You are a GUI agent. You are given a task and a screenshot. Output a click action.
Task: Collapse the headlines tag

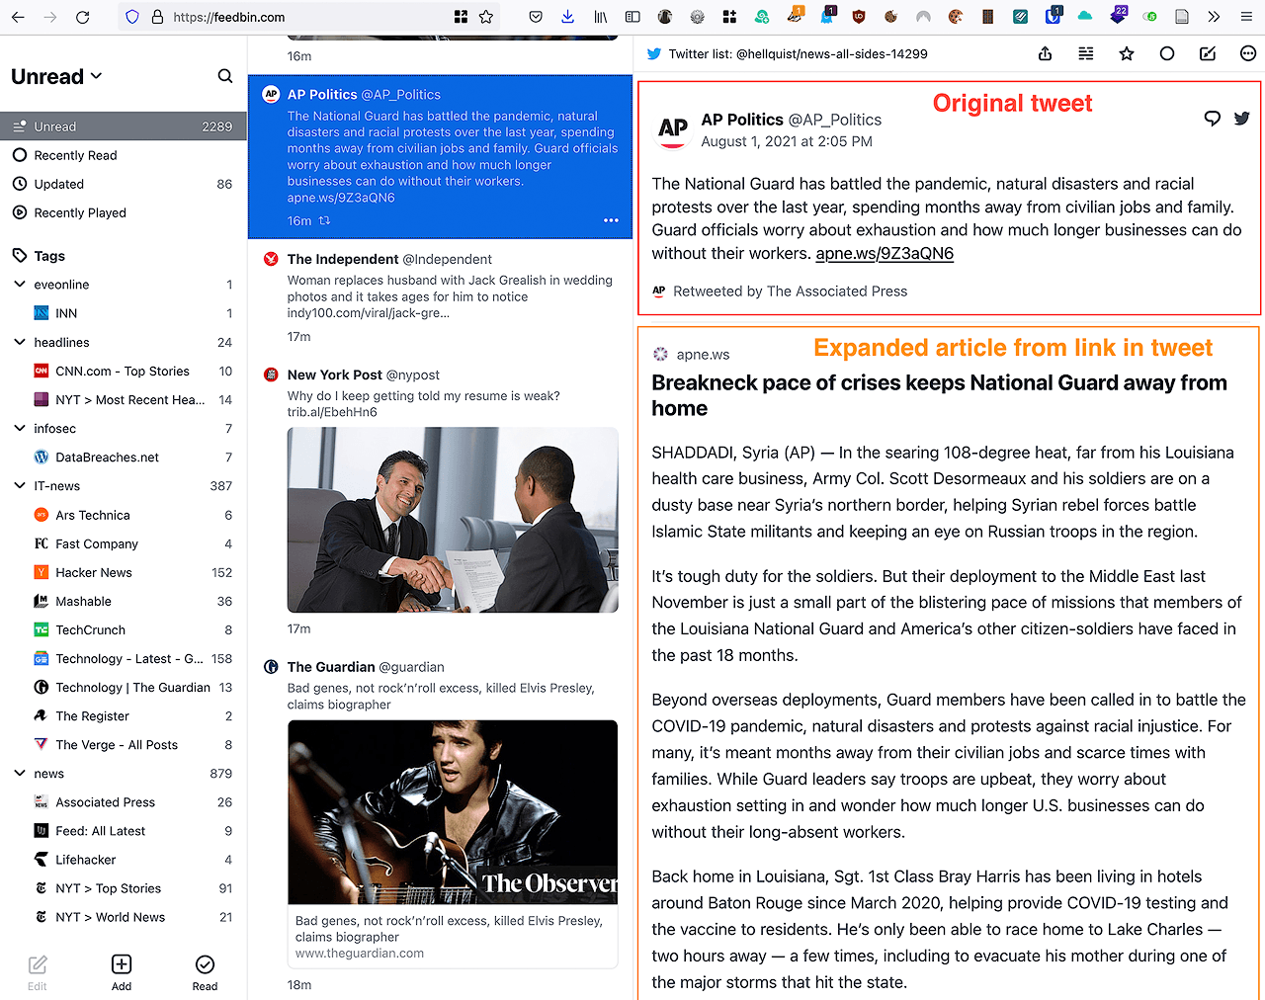(20, 342)
